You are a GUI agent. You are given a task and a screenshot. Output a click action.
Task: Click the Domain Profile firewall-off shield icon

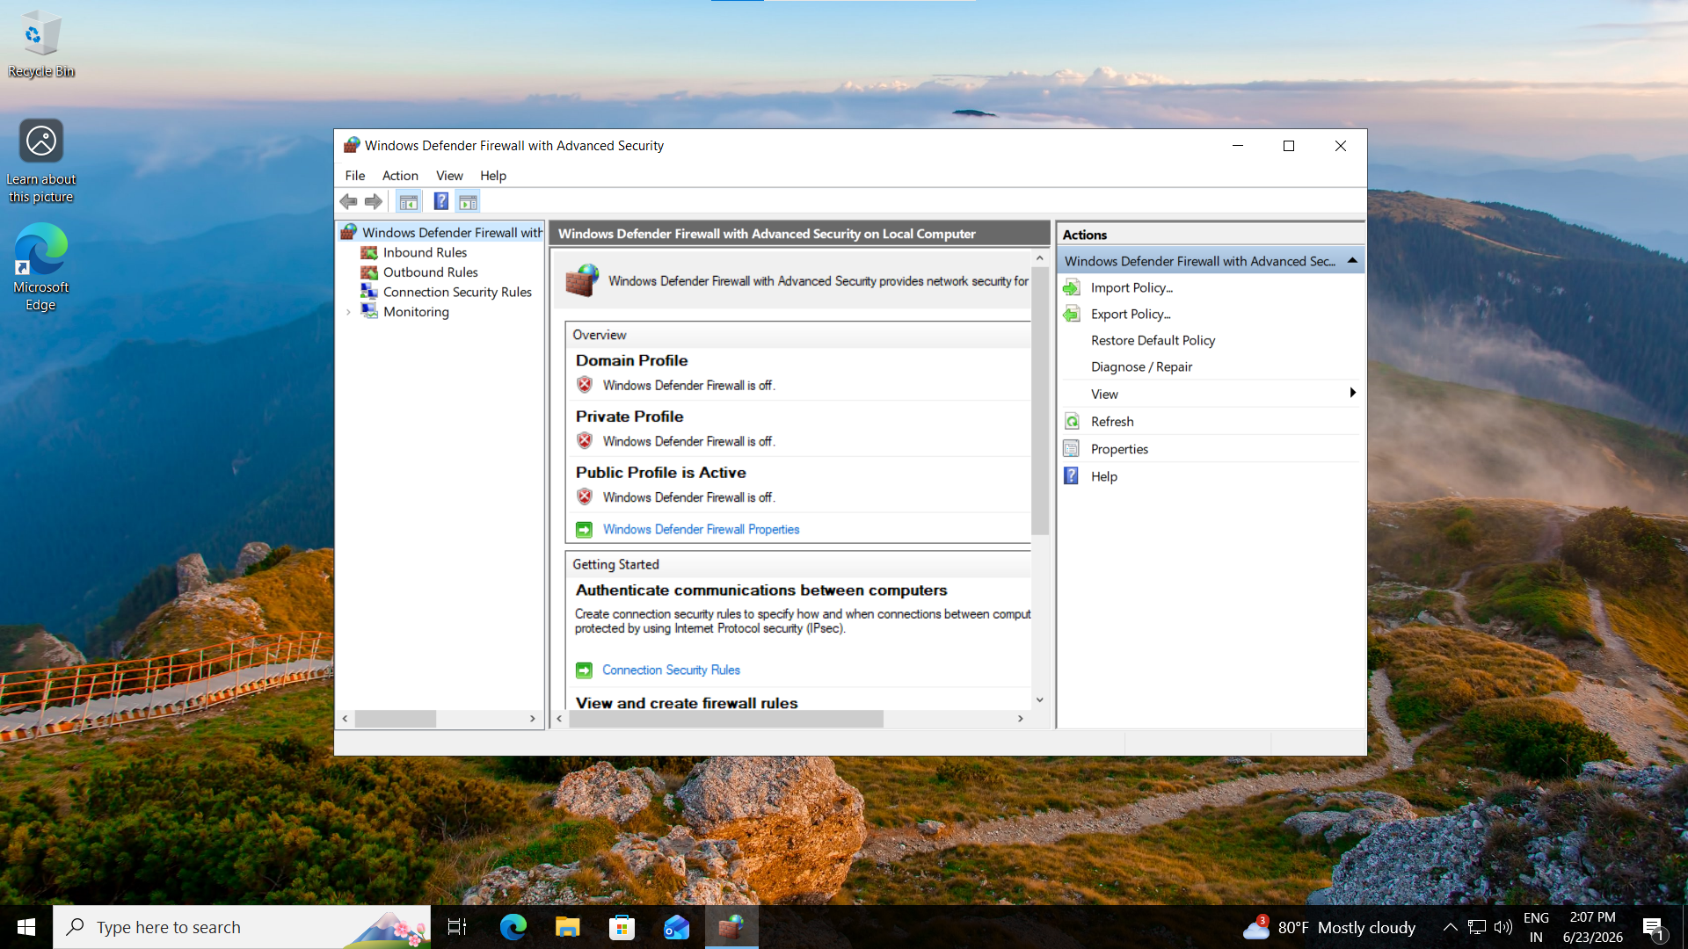point(585,385)
